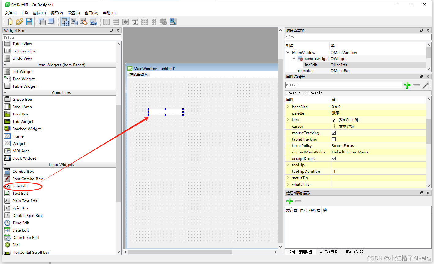Image resolution: width=434 pixels, height=264 pixels.
Task: Collapse the MainWindow tree node
Action: click(288, 52)
